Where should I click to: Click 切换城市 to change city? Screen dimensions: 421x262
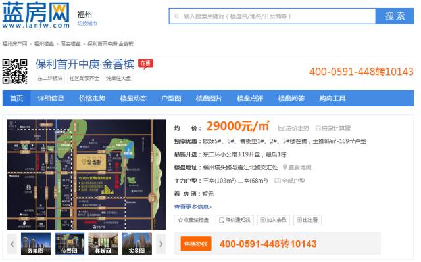click(x=87, y=23)
